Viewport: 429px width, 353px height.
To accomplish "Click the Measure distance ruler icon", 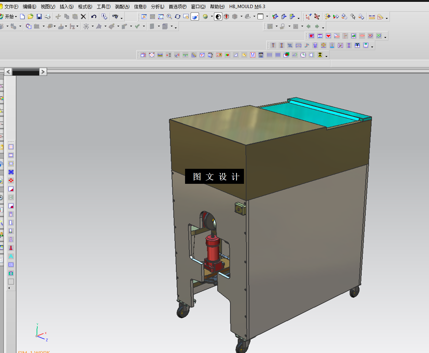I will [x=372, y=17].
